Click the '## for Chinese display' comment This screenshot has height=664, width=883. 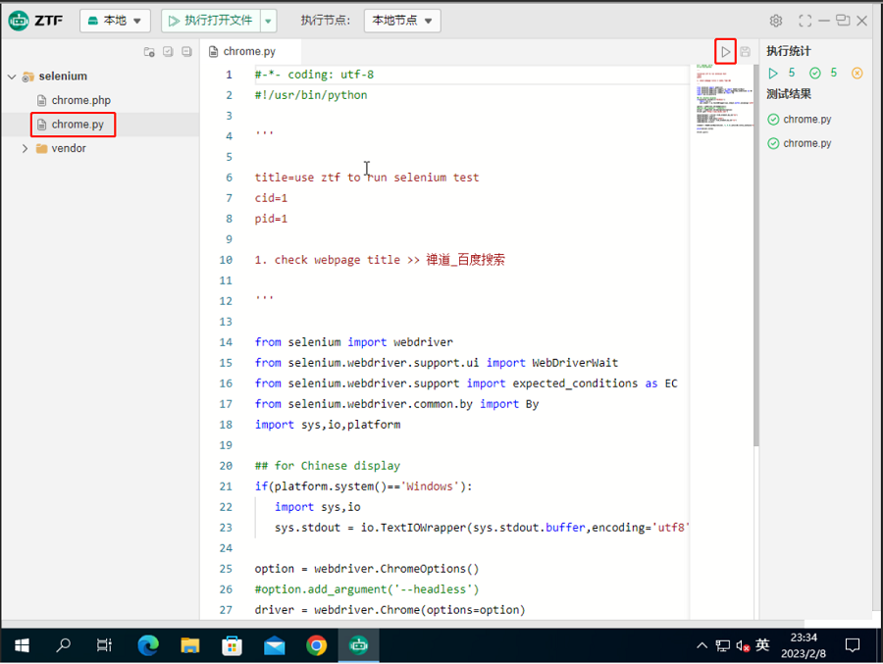point(327,466)
